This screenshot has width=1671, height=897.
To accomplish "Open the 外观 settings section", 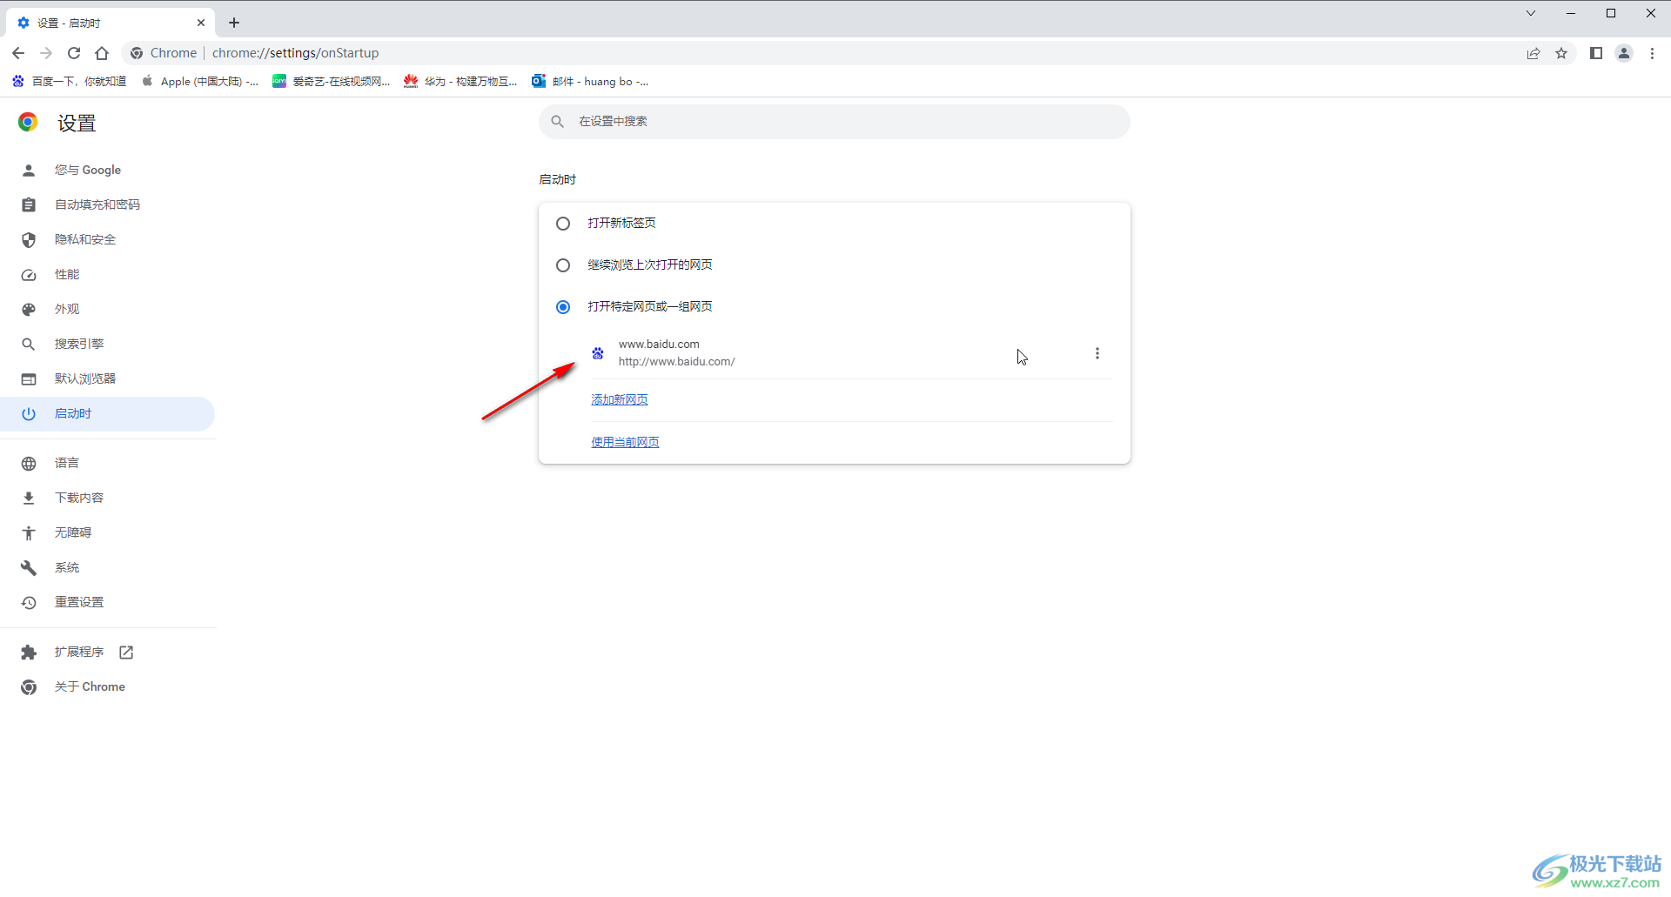I will tap(67, 309).
